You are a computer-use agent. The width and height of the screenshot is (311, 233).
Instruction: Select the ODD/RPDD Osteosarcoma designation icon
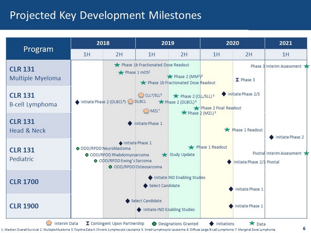[x=110, y=167]
